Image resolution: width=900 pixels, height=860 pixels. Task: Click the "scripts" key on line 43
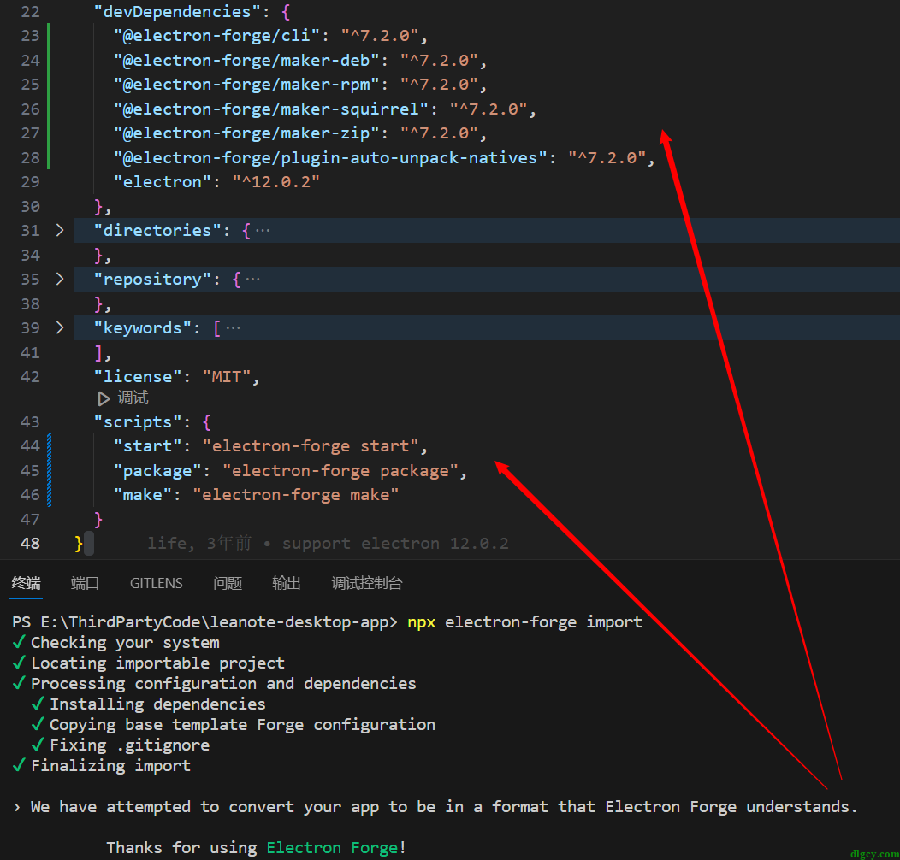137,422
